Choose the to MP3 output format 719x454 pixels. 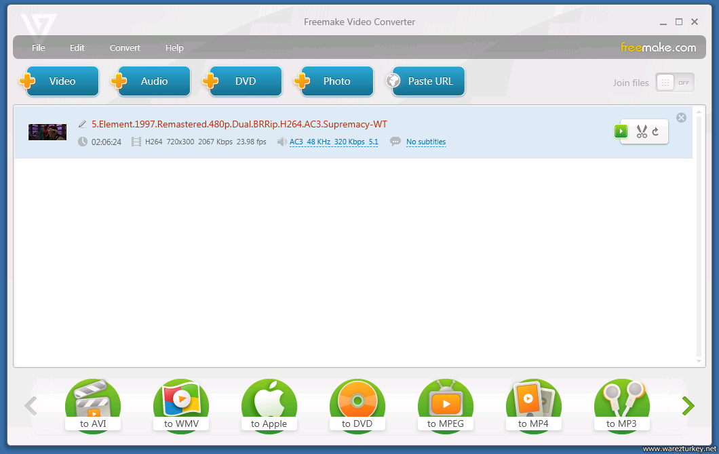coord(622,405)
